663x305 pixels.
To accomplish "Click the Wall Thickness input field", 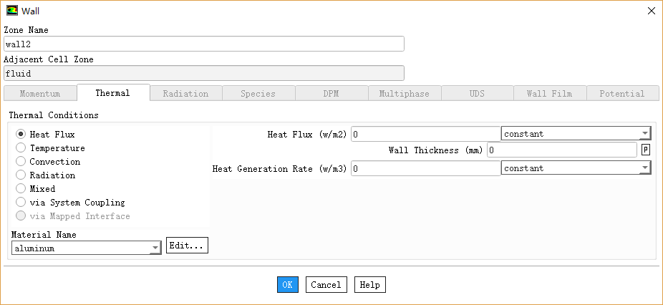I will (x=562, y=150).
